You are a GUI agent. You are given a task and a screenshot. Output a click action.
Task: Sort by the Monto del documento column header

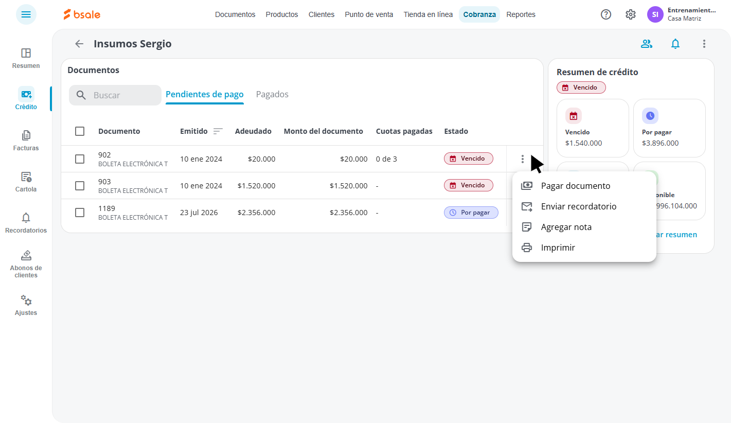coord(324,131)
